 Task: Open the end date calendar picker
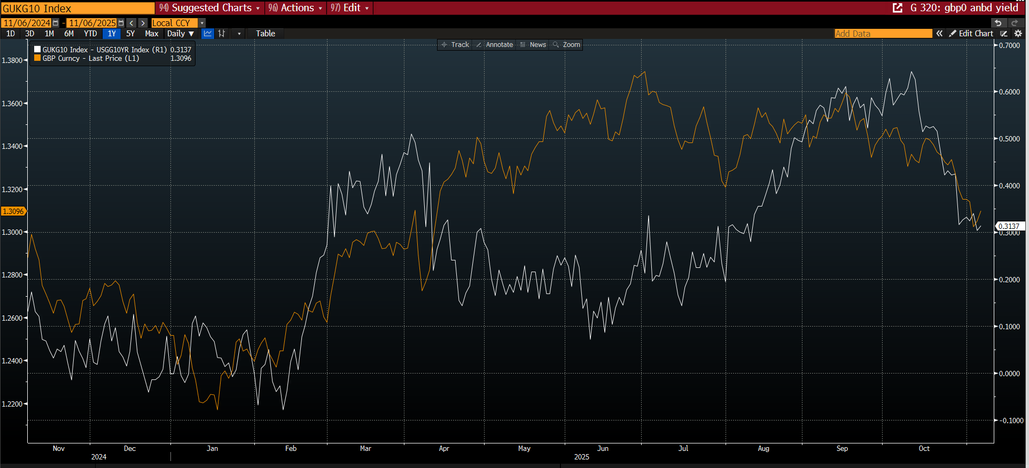click(121, 23)
